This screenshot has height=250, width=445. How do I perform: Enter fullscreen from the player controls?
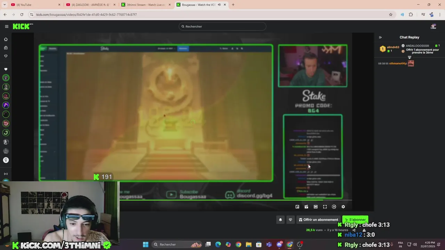[x=325, y=207]
